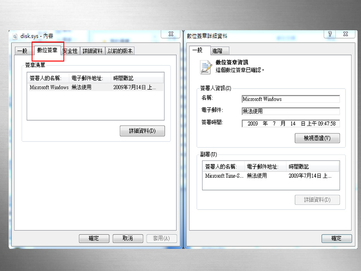Image resolution: width=361 pixels, height=271 pixels.
Task: Click 時間戳記 header in countersignature list
Action: tap(313, 167)
